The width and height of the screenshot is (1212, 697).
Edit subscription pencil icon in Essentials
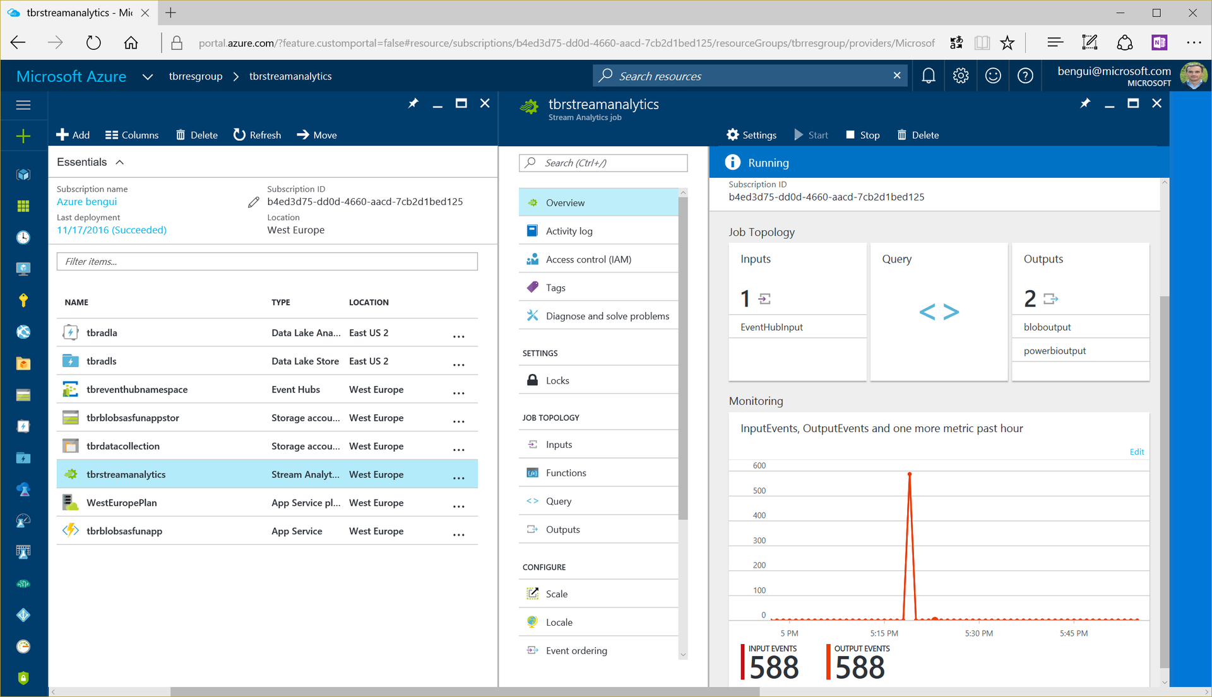coord(253,202)
